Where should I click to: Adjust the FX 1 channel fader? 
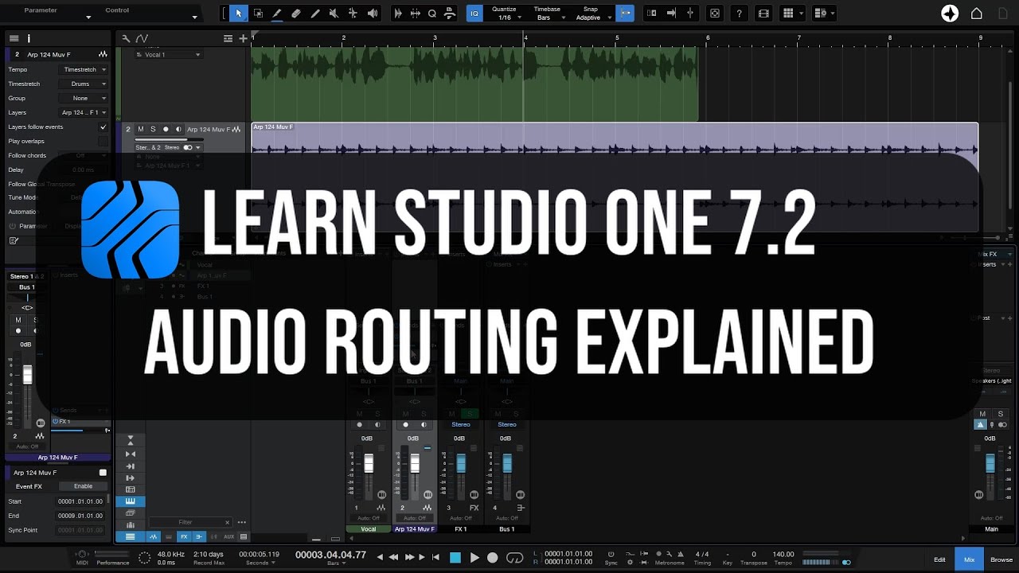tap(461, 463)
